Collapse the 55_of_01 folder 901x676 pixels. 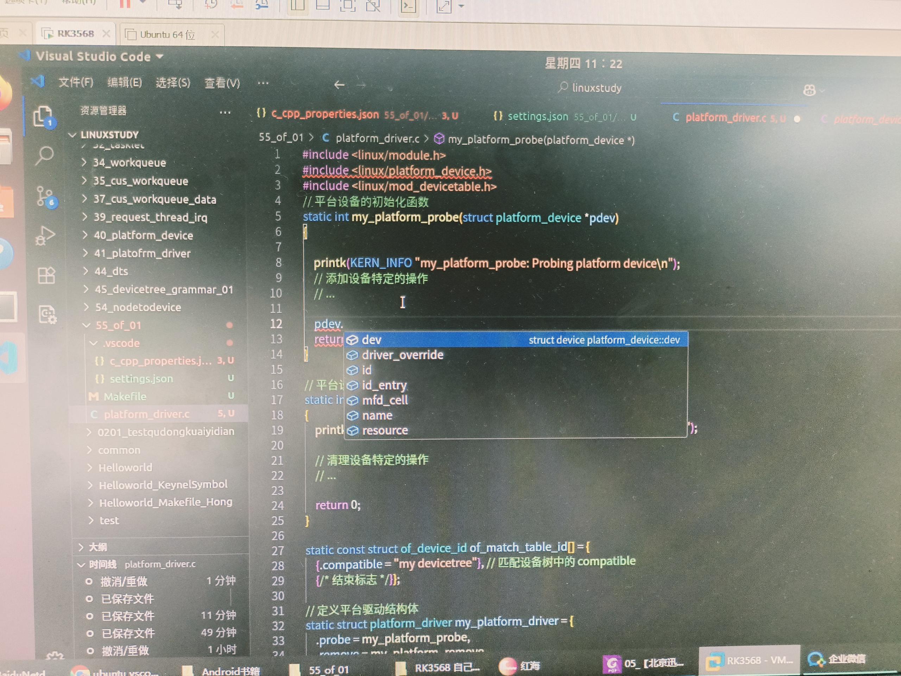pyautogui.click(x=118, y=325)
